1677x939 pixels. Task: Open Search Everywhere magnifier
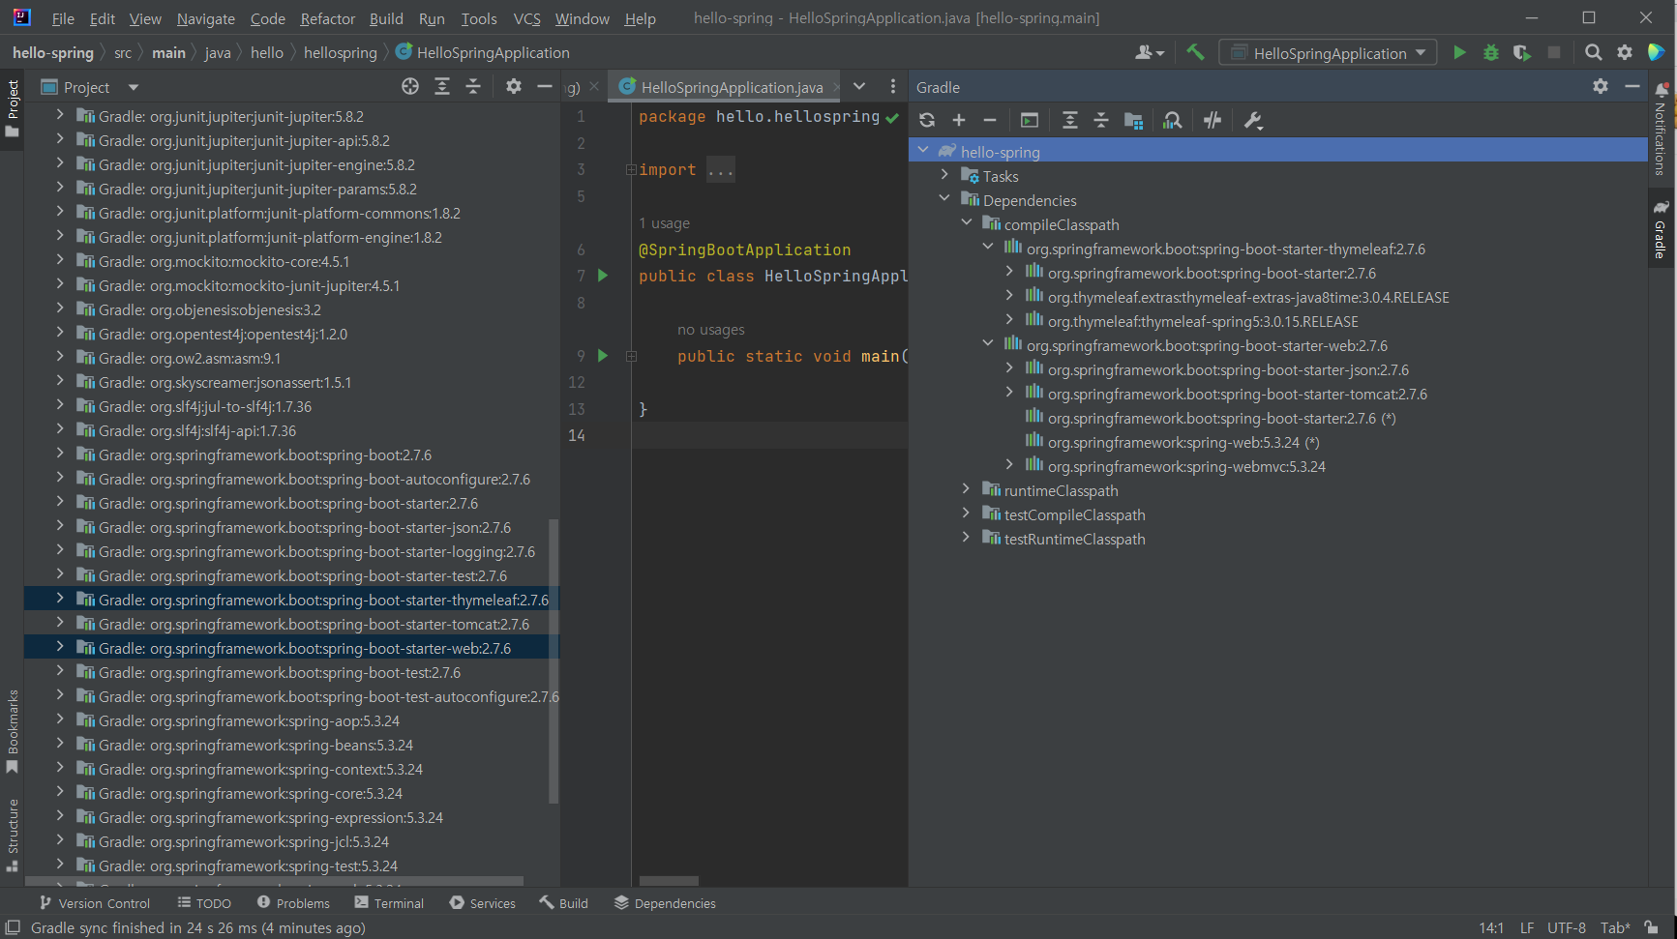pyautogui.click(x=1593, y=53)
